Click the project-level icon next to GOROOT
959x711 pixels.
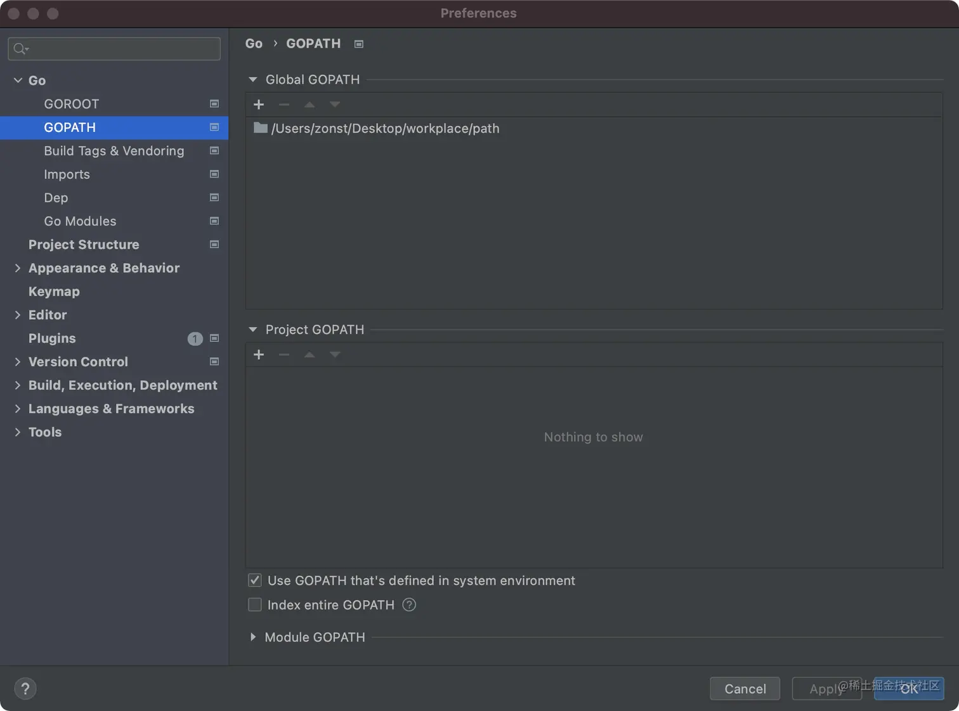tap(214, 104)
